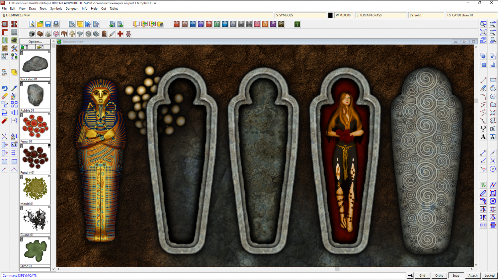Open the Monster creature symbol catalog
This screenshot has width=498, height=280.
coord(128,34)
